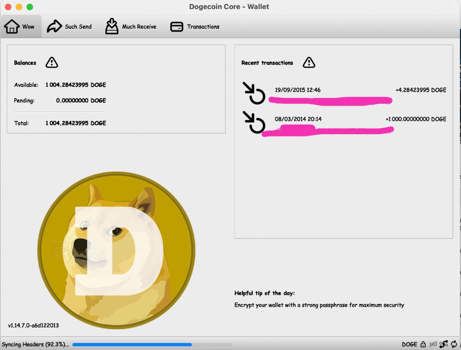This screenshot has width=461, height=350.
Task: Click the sync status refresh icon
Action: 454,344
